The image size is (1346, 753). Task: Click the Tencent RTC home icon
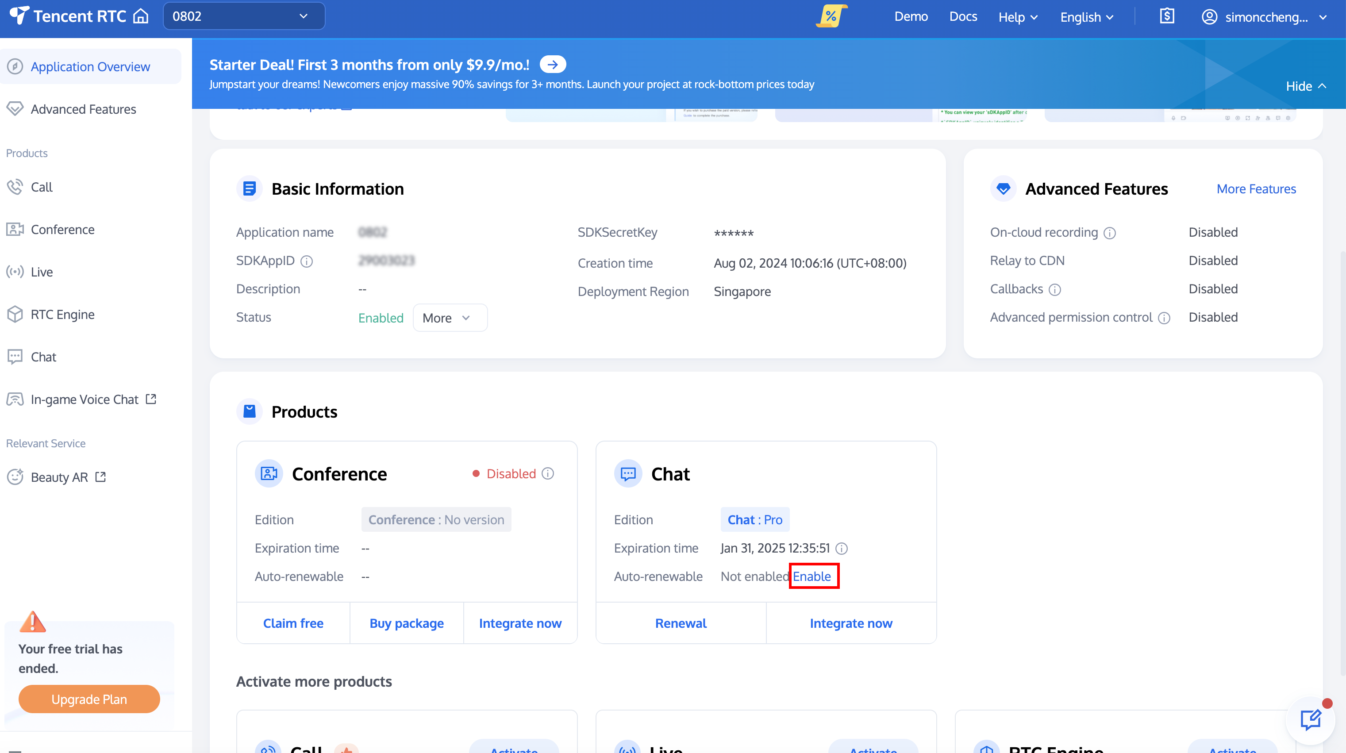tap(141, 16)
